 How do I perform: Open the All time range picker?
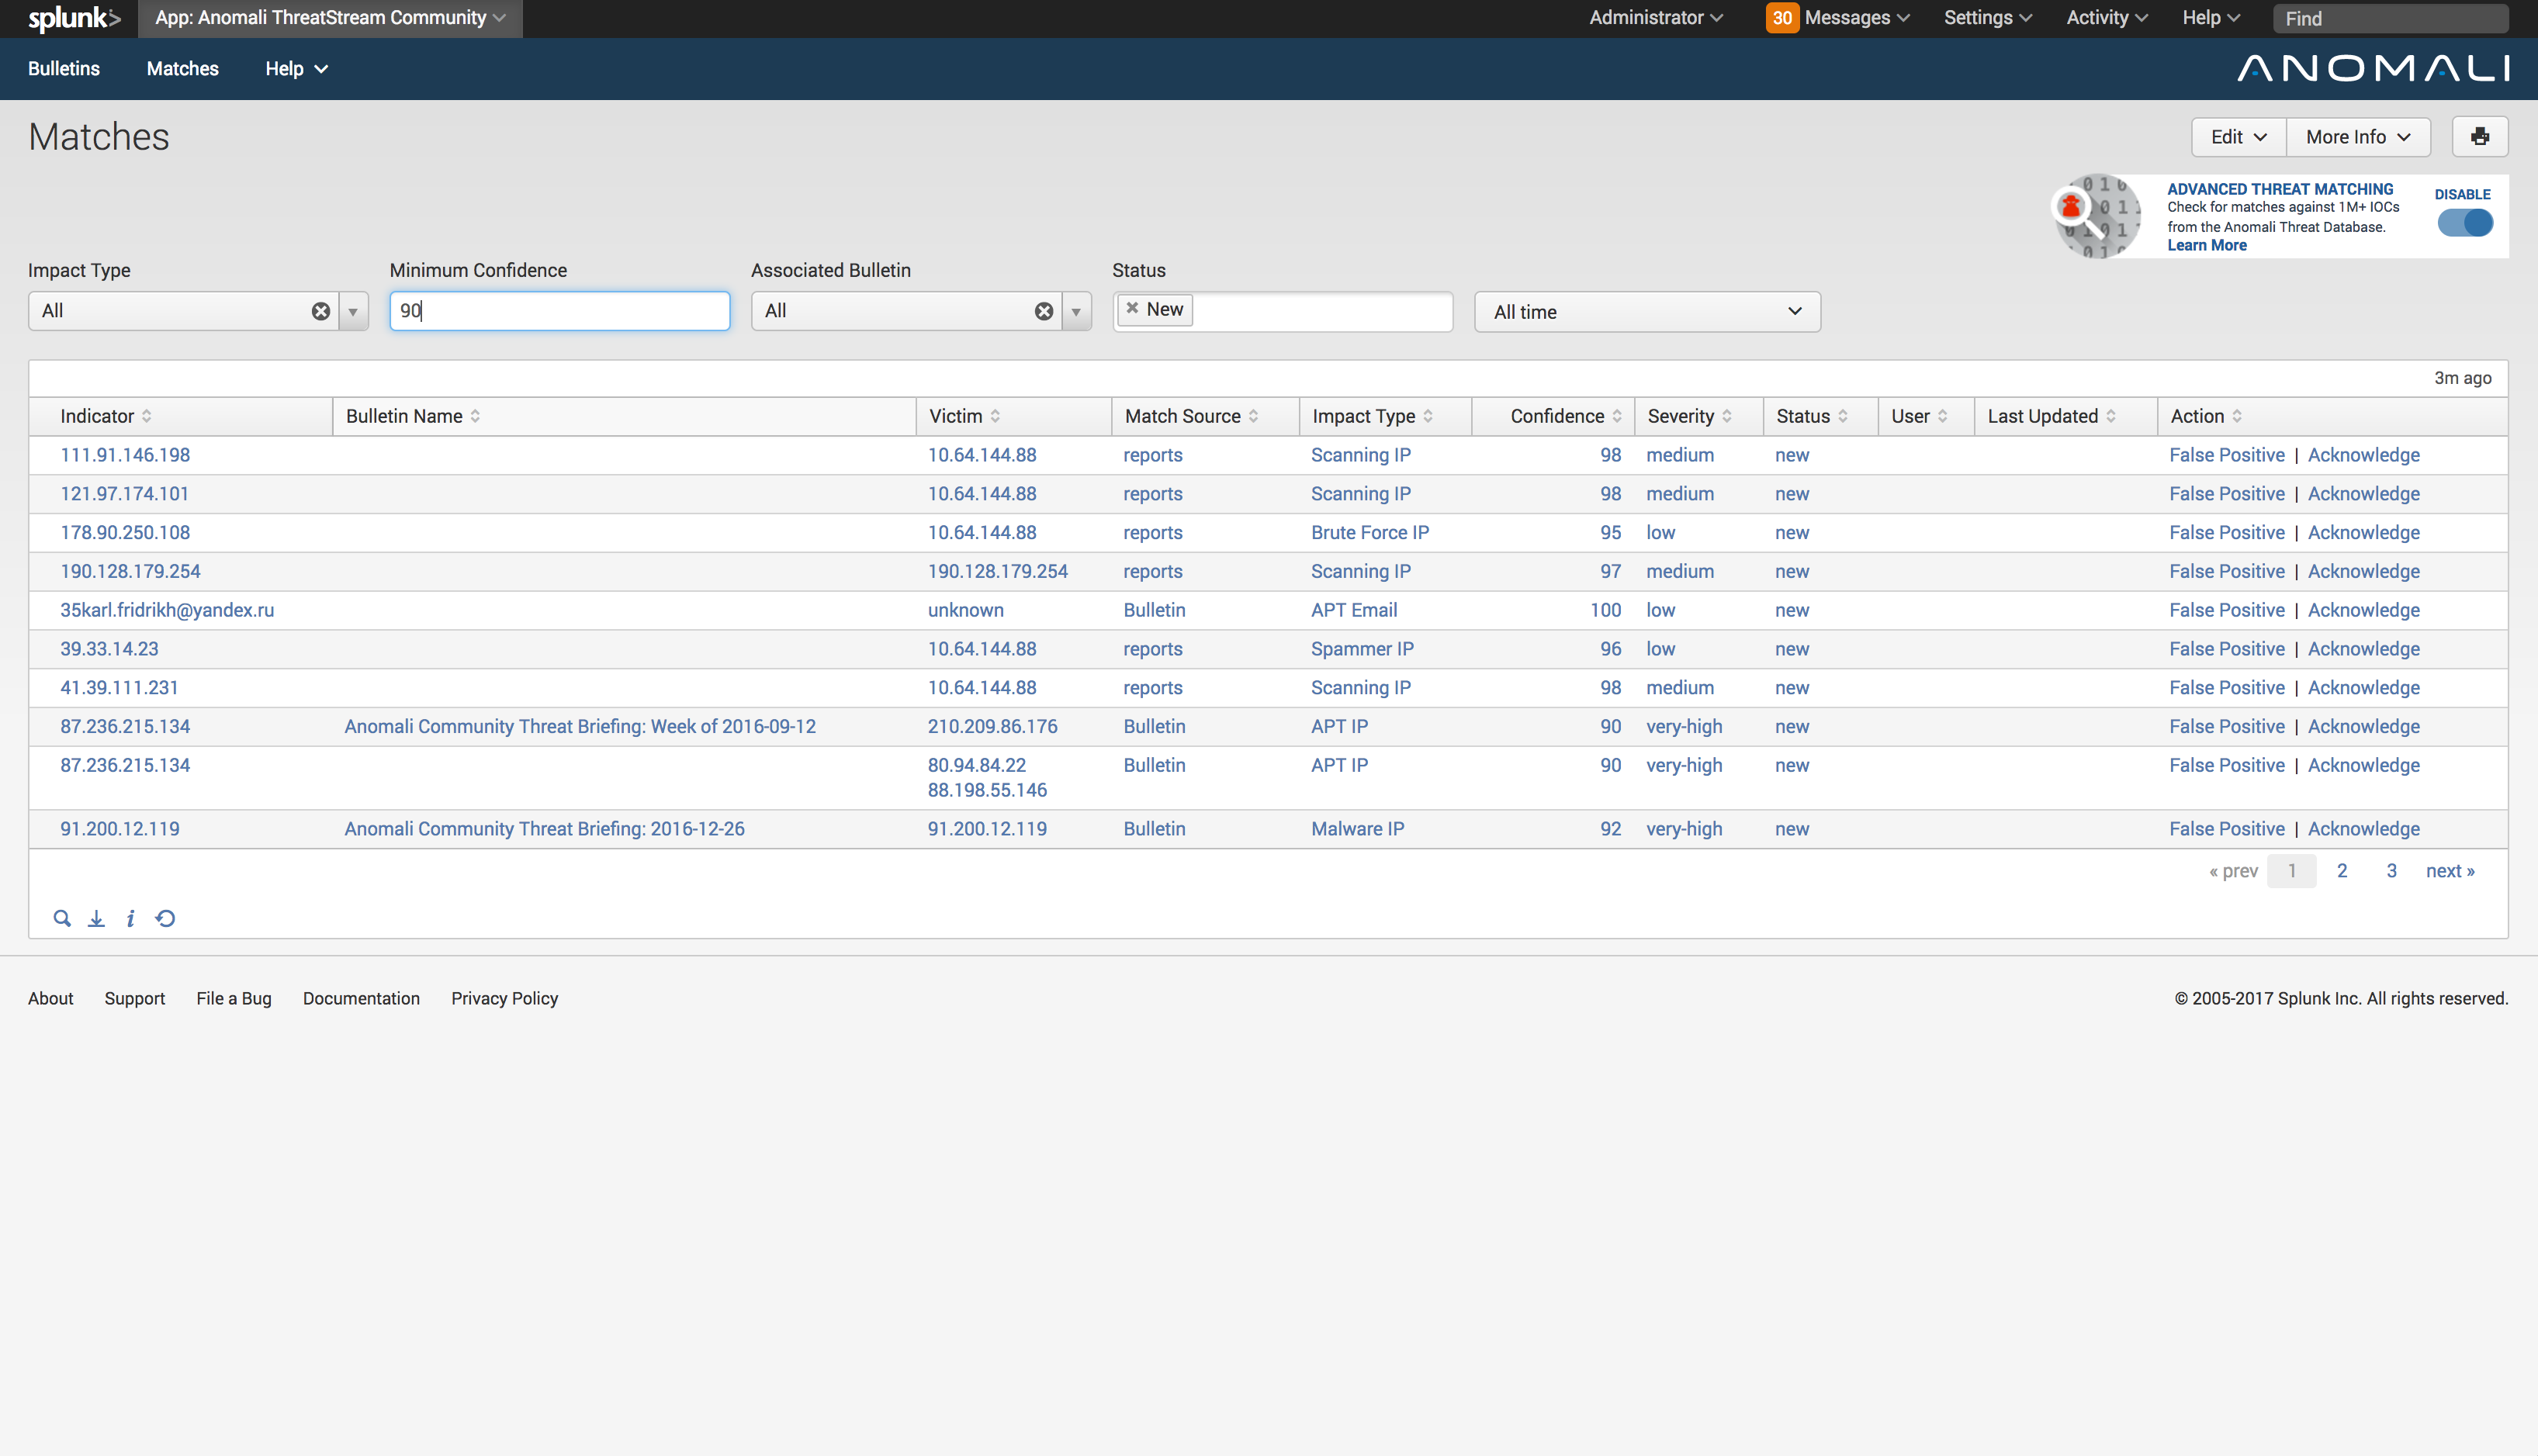tap(1647, 312)
